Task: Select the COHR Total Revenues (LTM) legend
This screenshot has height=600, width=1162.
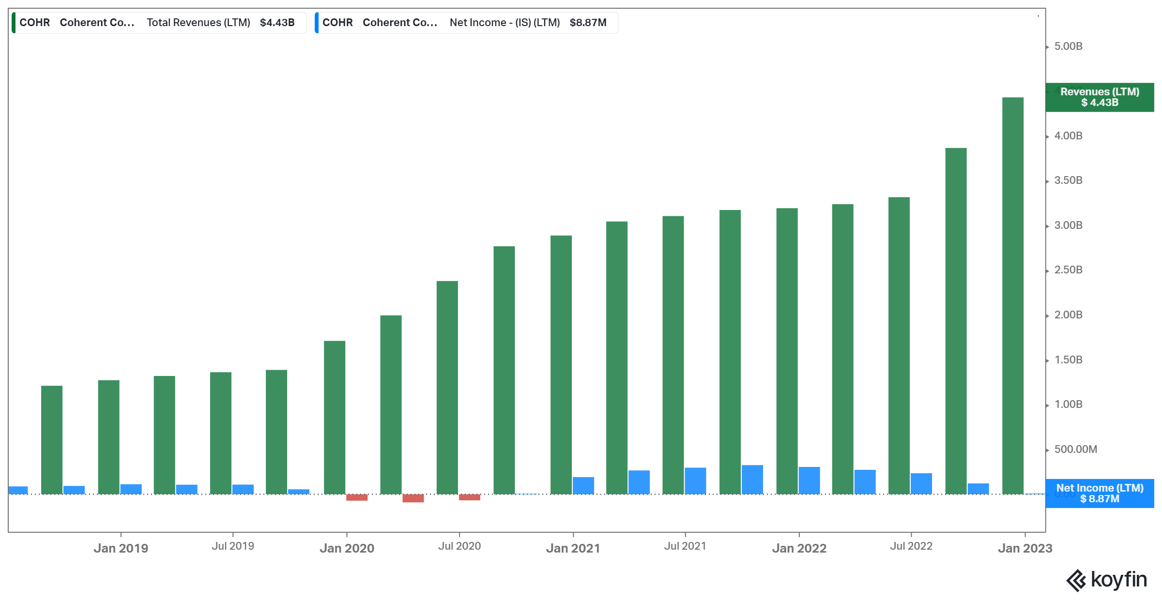Action: click(x=159, y=23)
